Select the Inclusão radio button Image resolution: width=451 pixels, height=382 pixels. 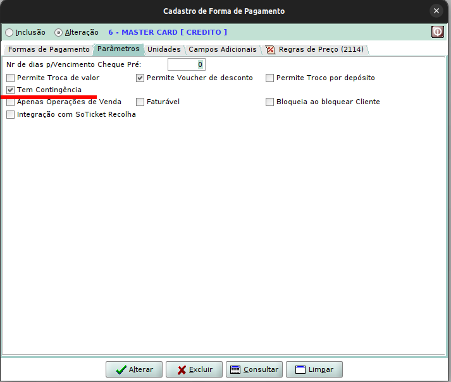point(9,32)
